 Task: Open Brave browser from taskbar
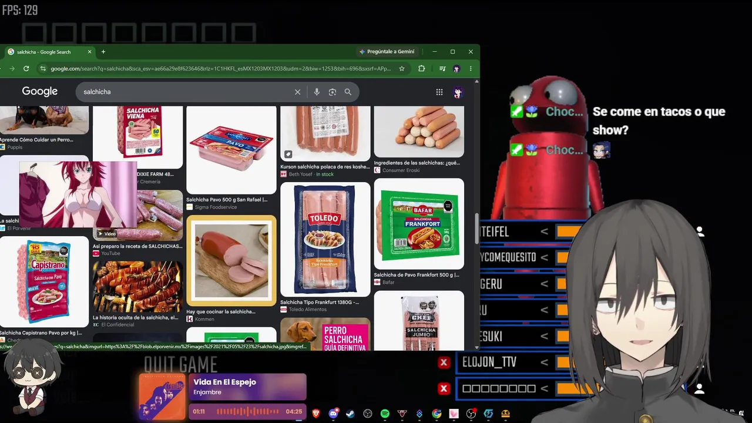(x=316, y=414)
